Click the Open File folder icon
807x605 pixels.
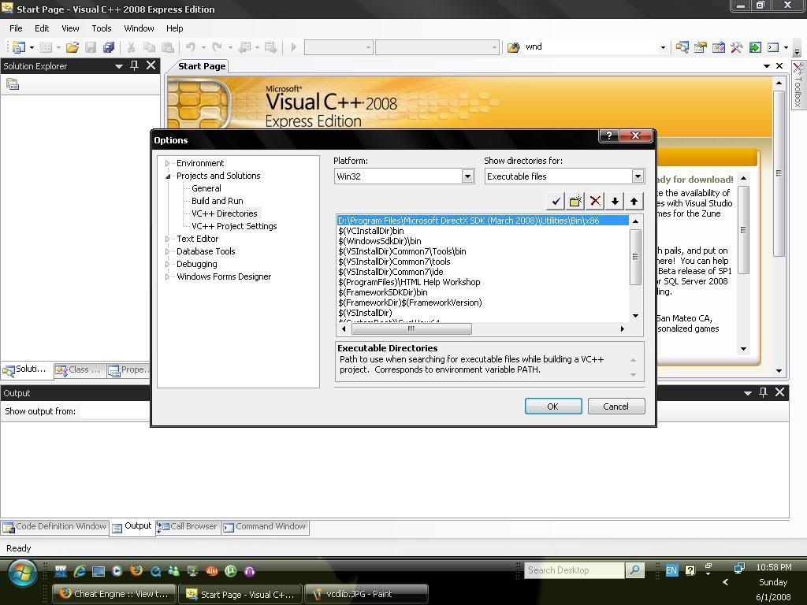72,47
